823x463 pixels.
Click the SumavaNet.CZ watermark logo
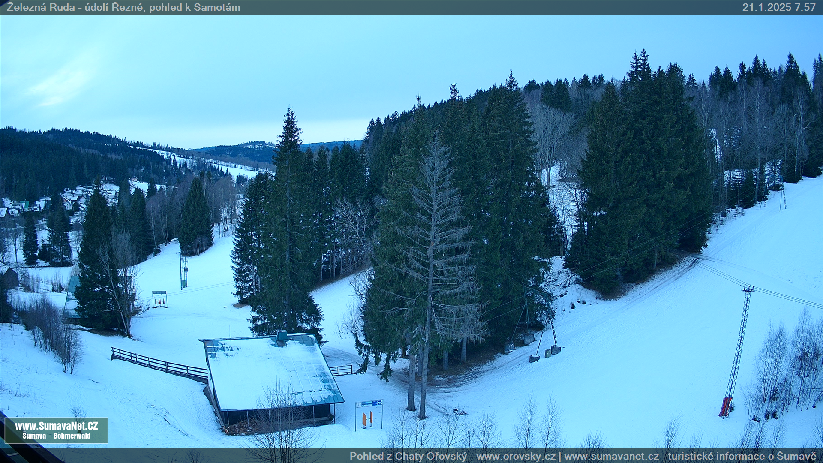(x=56, y=426)
